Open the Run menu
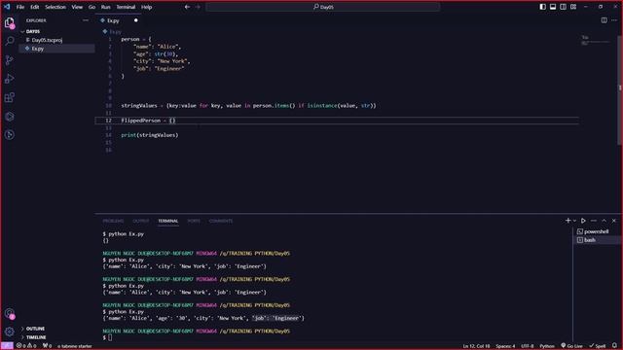623x350 pixels. (x=105, y=7)
